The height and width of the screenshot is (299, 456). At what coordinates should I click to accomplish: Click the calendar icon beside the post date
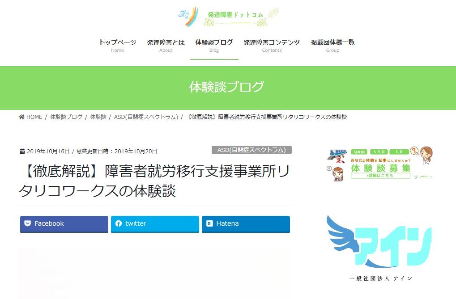[x=22, y=152]
